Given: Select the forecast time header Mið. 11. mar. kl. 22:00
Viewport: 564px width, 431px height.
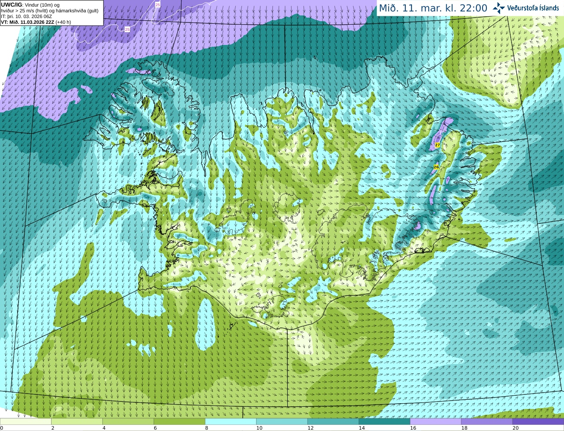Looking at the screenshot, I should tap(433, 8).
